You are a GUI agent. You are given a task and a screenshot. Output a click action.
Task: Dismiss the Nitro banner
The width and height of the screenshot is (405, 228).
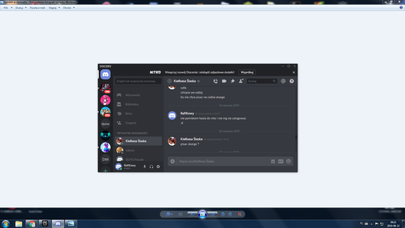pos(294,73)
